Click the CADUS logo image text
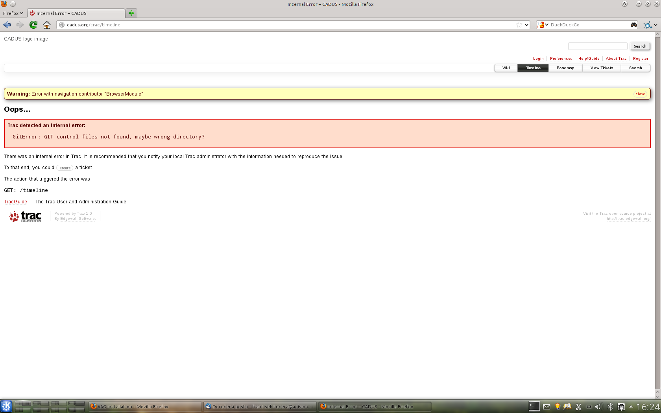Screen dimensions: 661x413 pyautogui.click(x=26, y=39)
